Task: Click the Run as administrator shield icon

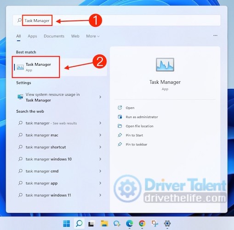Action: click(x=120, y=117)
